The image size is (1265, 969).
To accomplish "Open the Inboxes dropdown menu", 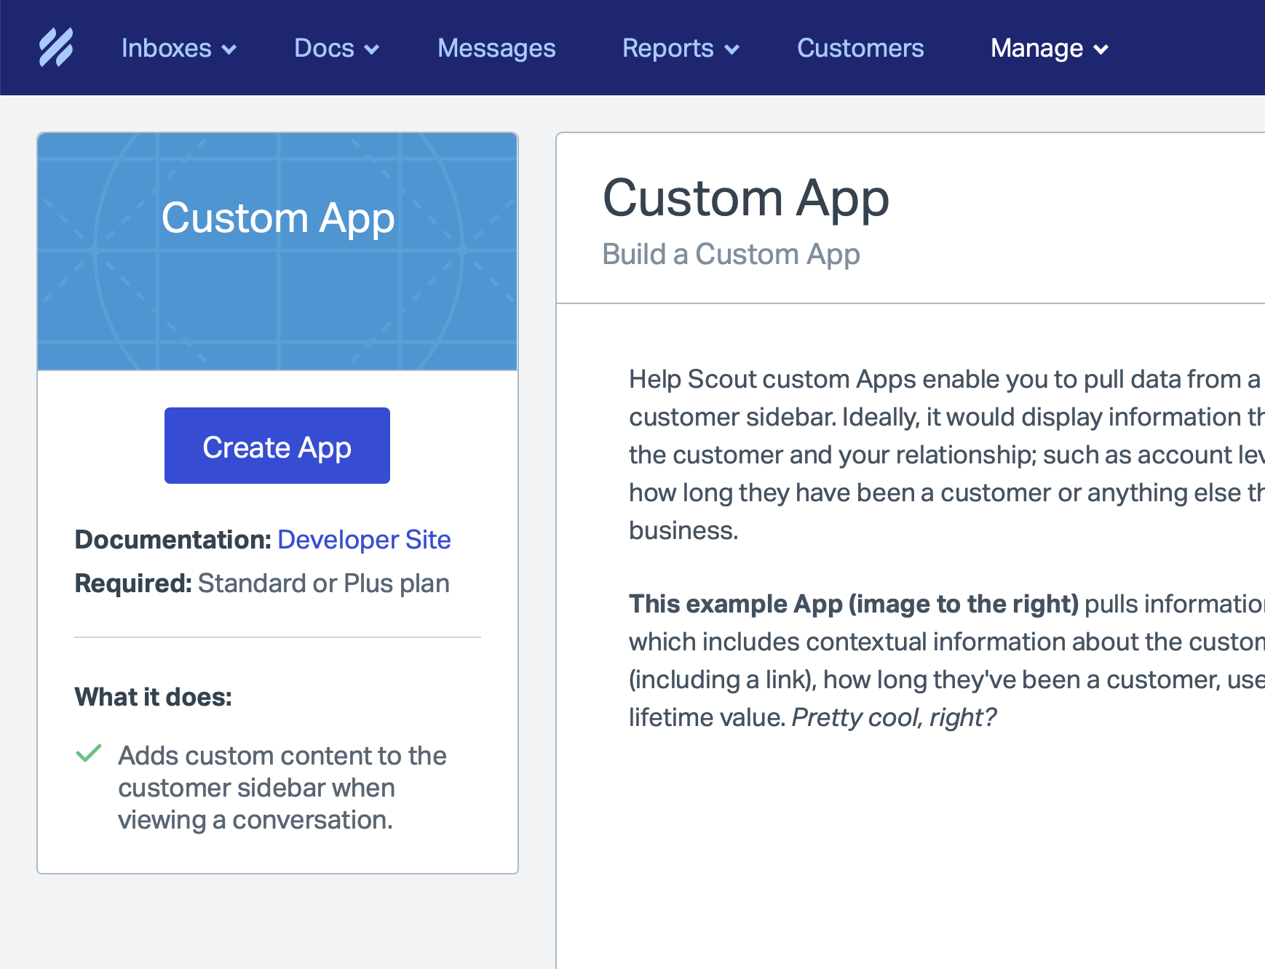I will point(179,48).
